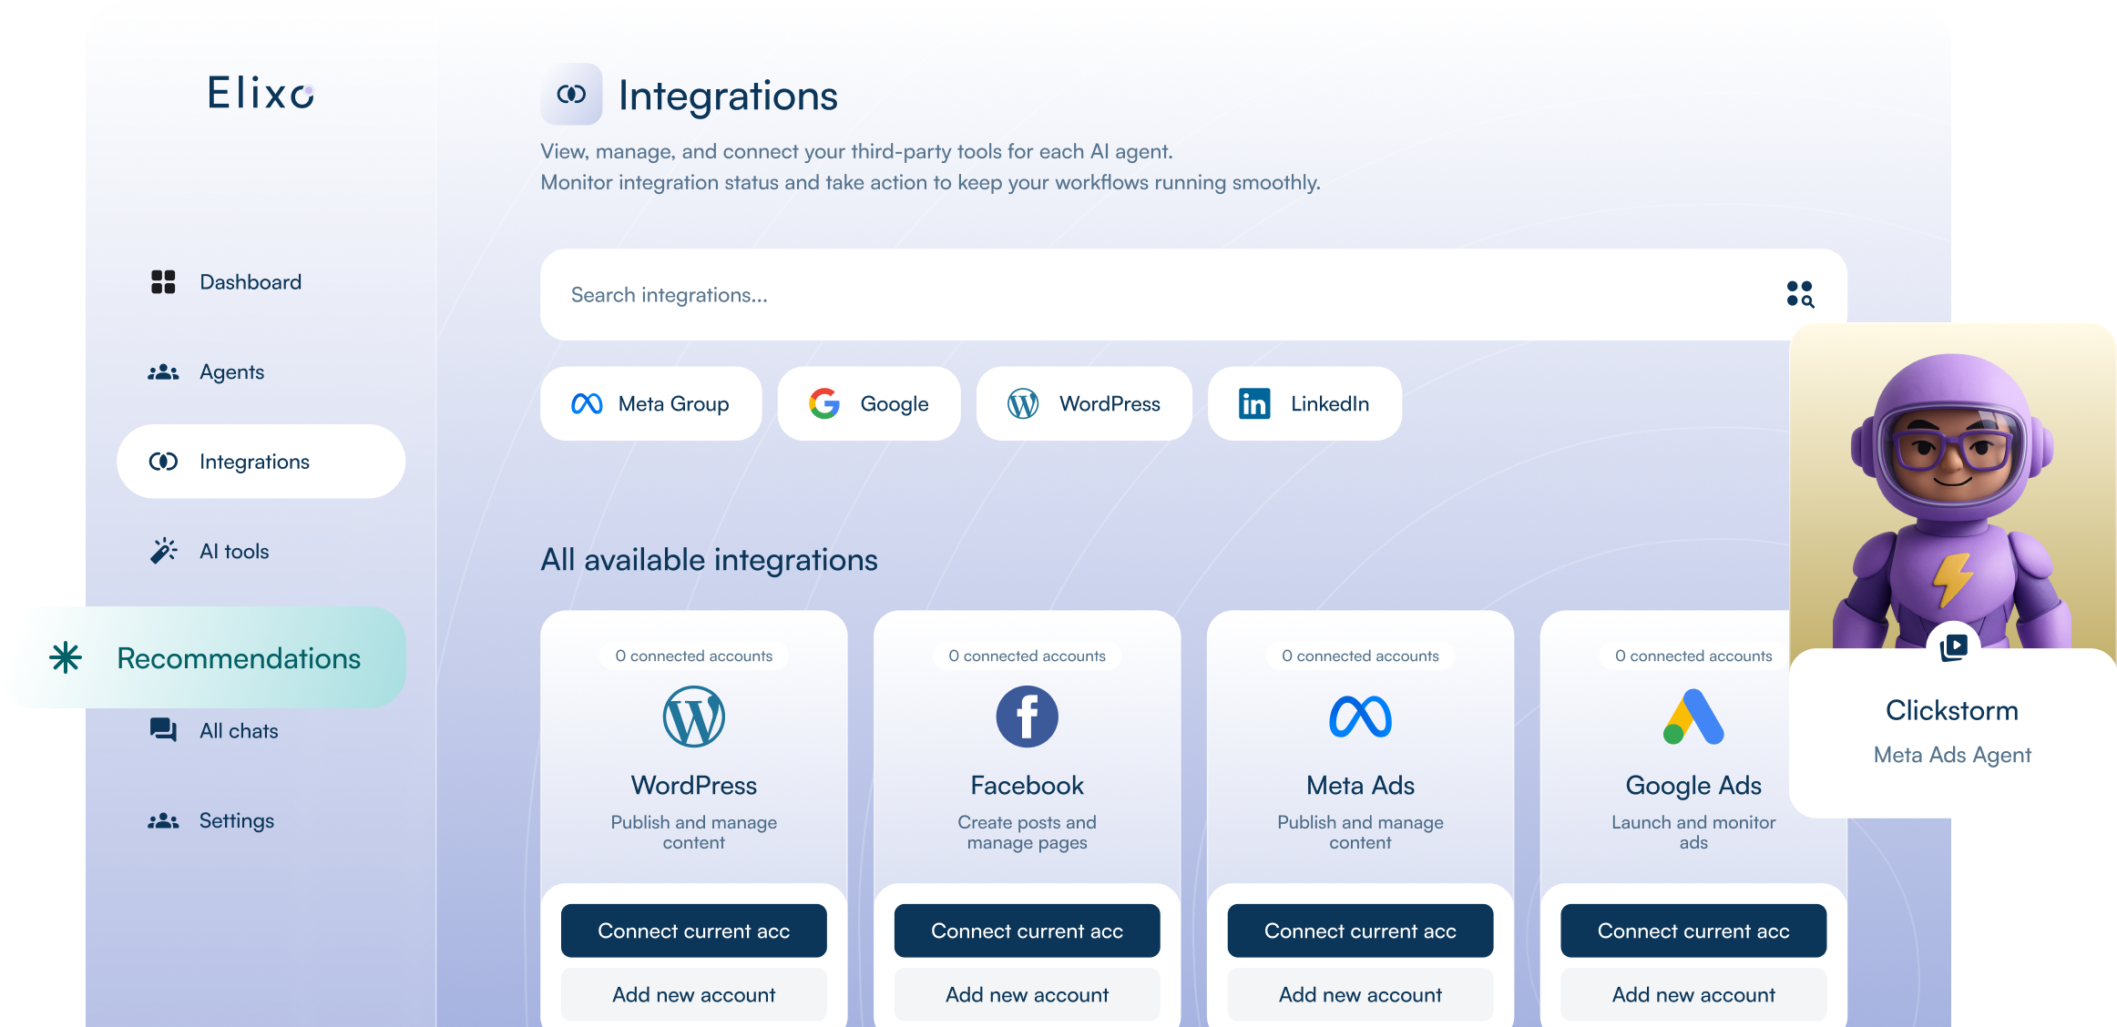Select the Google Ads icon on its card
2117x1027 pixels.
(x=1693, y=717)
